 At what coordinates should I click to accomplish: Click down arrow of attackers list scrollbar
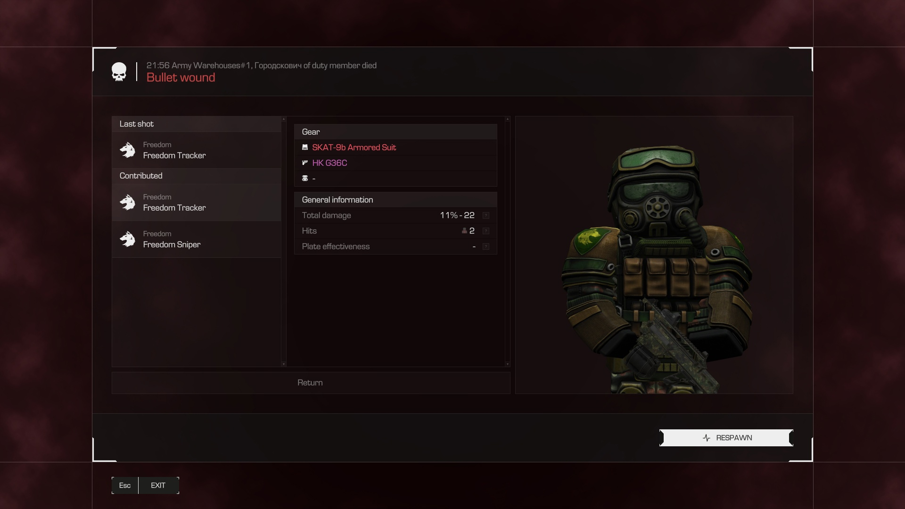[x=283, y=364]
